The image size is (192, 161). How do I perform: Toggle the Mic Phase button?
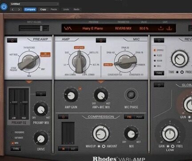point(131,95)
